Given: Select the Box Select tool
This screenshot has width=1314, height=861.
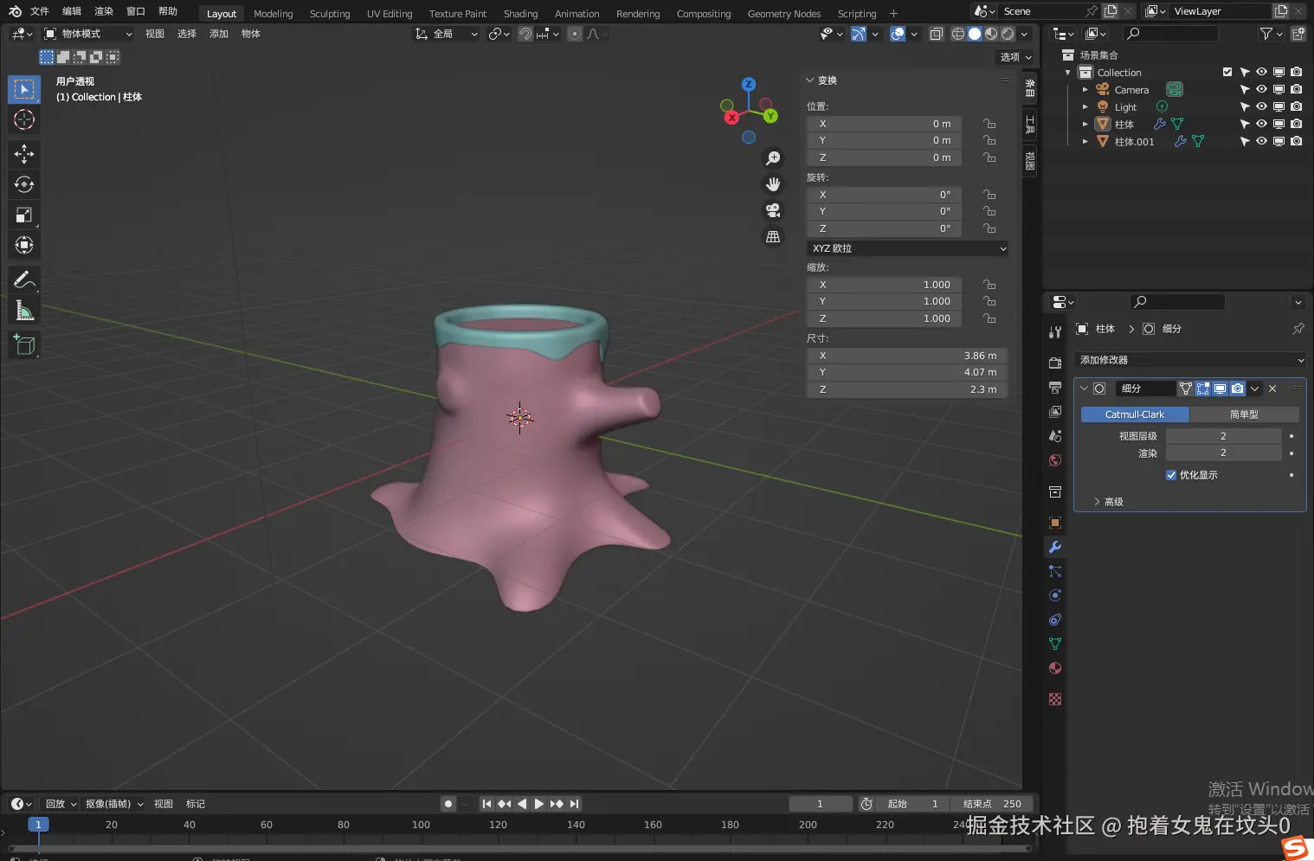Looking at the screenshot, I should (24, 89).
